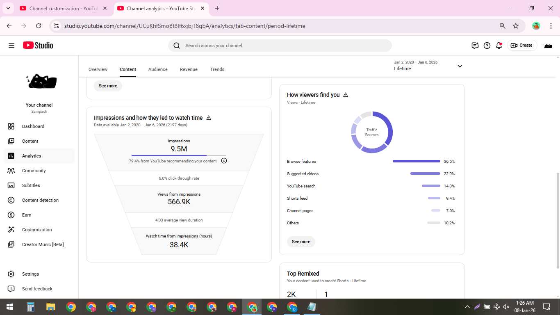Switch to the Audience tab
560x315 pixels.
pos(158,69)
